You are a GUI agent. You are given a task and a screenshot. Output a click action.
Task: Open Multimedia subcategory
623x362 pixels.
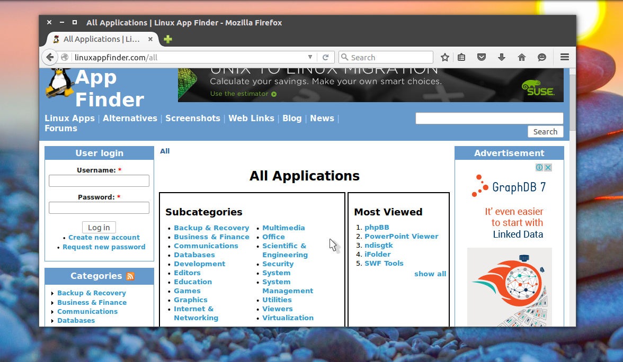[284, 228]
